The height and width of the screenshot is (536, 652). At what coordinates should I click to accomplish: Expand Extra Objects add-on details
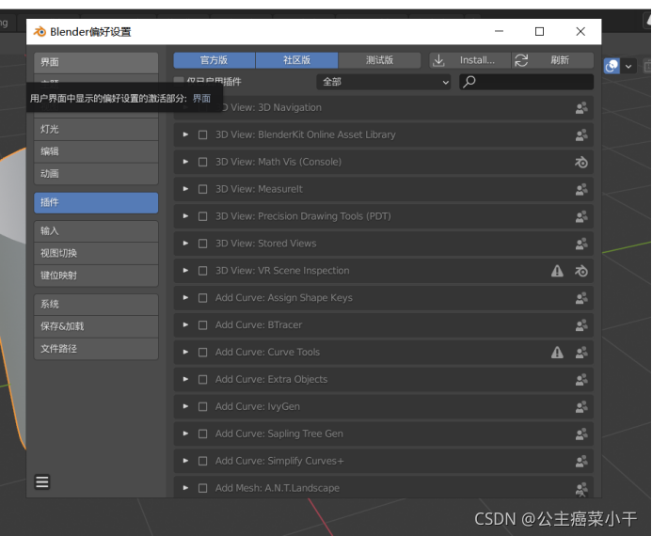coord(185,379)
